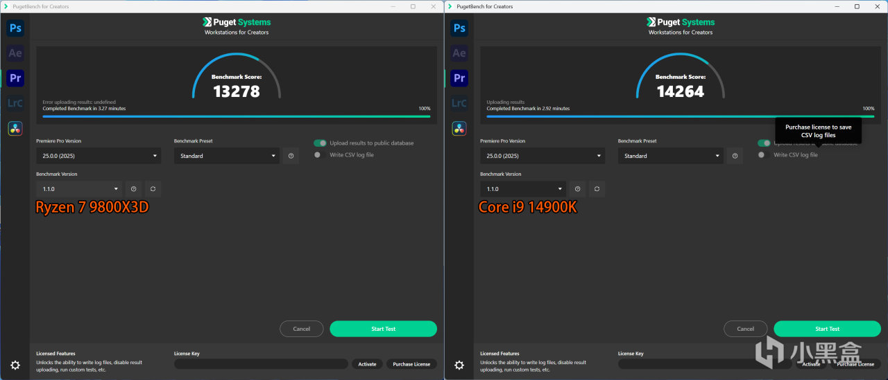Click benchmark score 14264

pos(681,91)
